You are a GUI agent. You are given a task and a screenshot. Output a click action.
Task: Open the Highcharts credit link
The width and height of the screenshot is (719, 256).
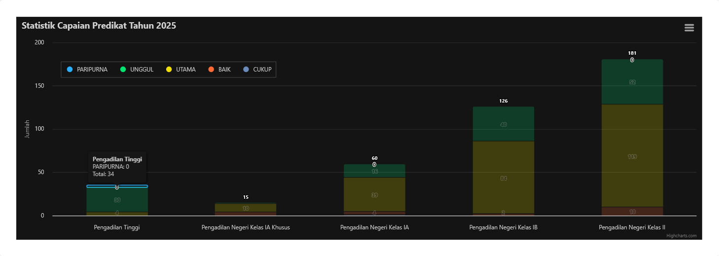pos(681,236)
